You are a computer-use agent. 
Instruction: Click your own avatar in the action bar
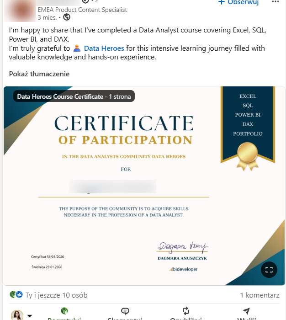(17, 315)
